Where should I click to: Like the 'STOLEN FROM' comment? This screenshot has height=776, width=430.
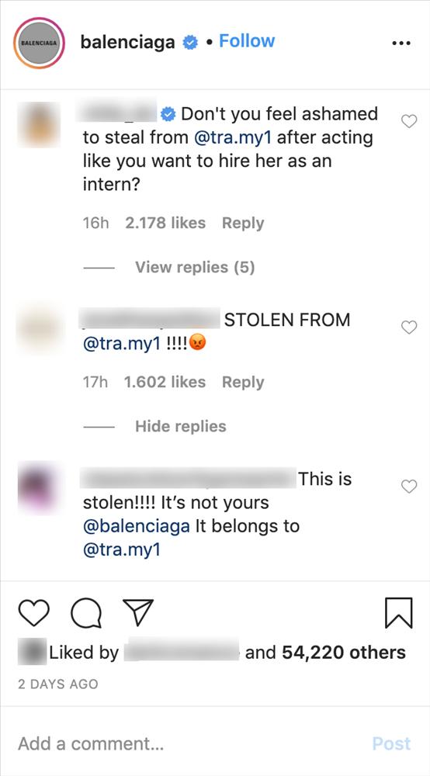[x=409, y=327]
